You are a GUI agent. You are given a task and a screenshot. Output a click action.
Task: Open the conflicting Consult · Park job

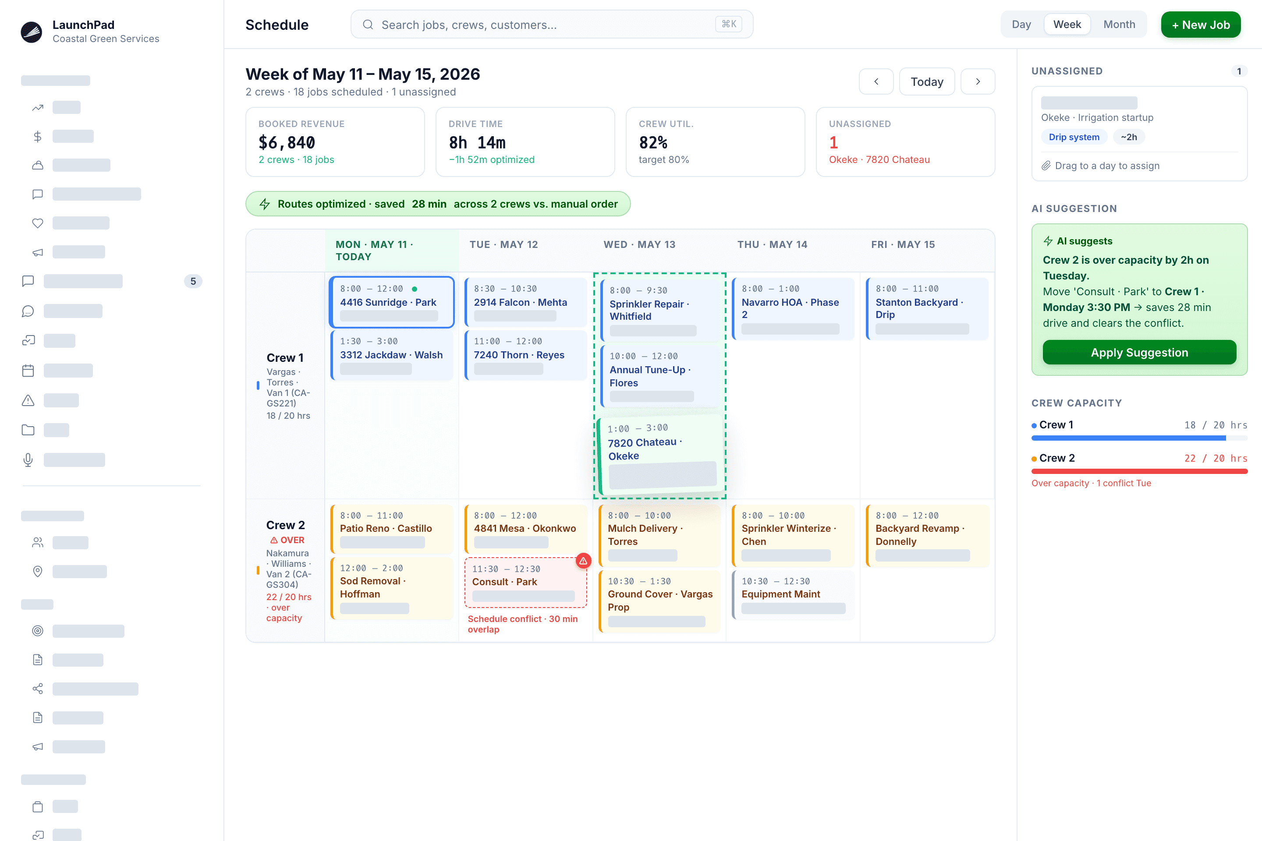tap(526, 583)
